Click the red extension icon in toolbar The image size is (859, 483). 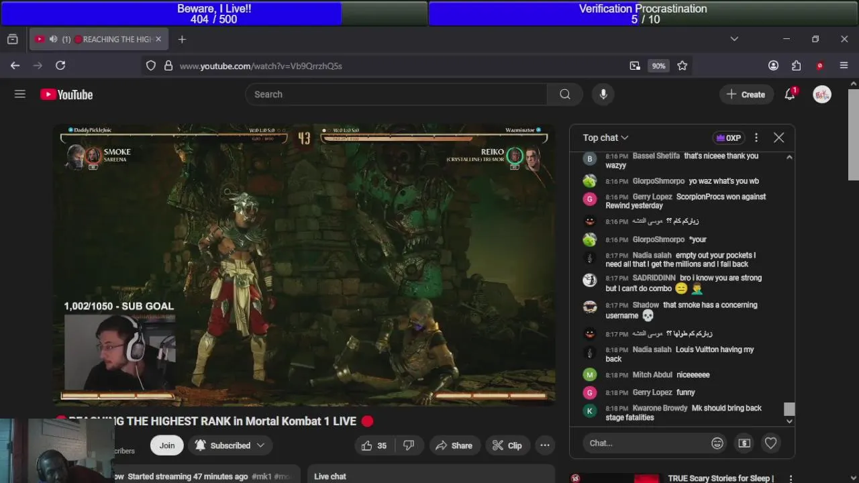pos(819,66)
